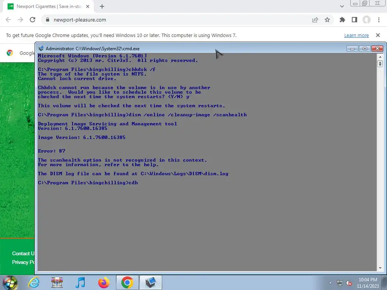
Task: Click the Chrome logo on the infobar
Action: coord(10,53)
